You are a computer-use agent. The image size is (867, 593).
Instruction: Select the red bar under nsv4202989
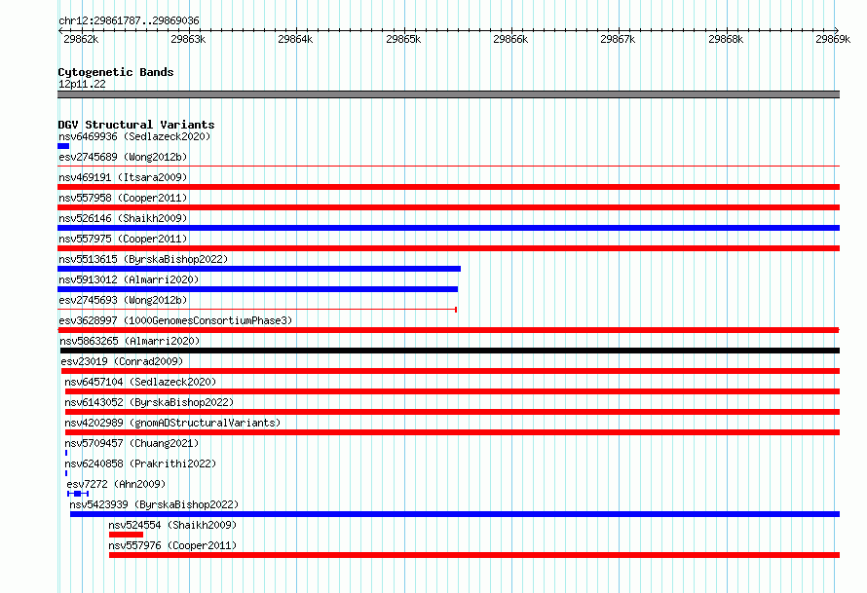point(452,432)
